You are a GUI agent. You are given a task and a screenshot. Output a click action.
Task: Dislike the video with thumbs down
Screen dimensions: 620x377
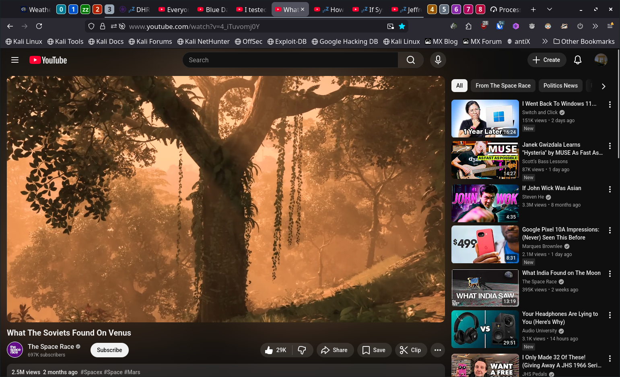coord(302,350)
